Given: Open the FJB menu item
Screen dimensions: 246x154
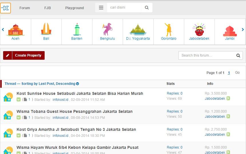Looking at the screenshot, I should pyautogui.click(x=47, y=8).
